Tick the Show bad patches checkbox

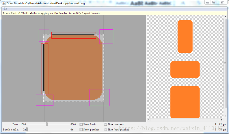click(105, 129)
